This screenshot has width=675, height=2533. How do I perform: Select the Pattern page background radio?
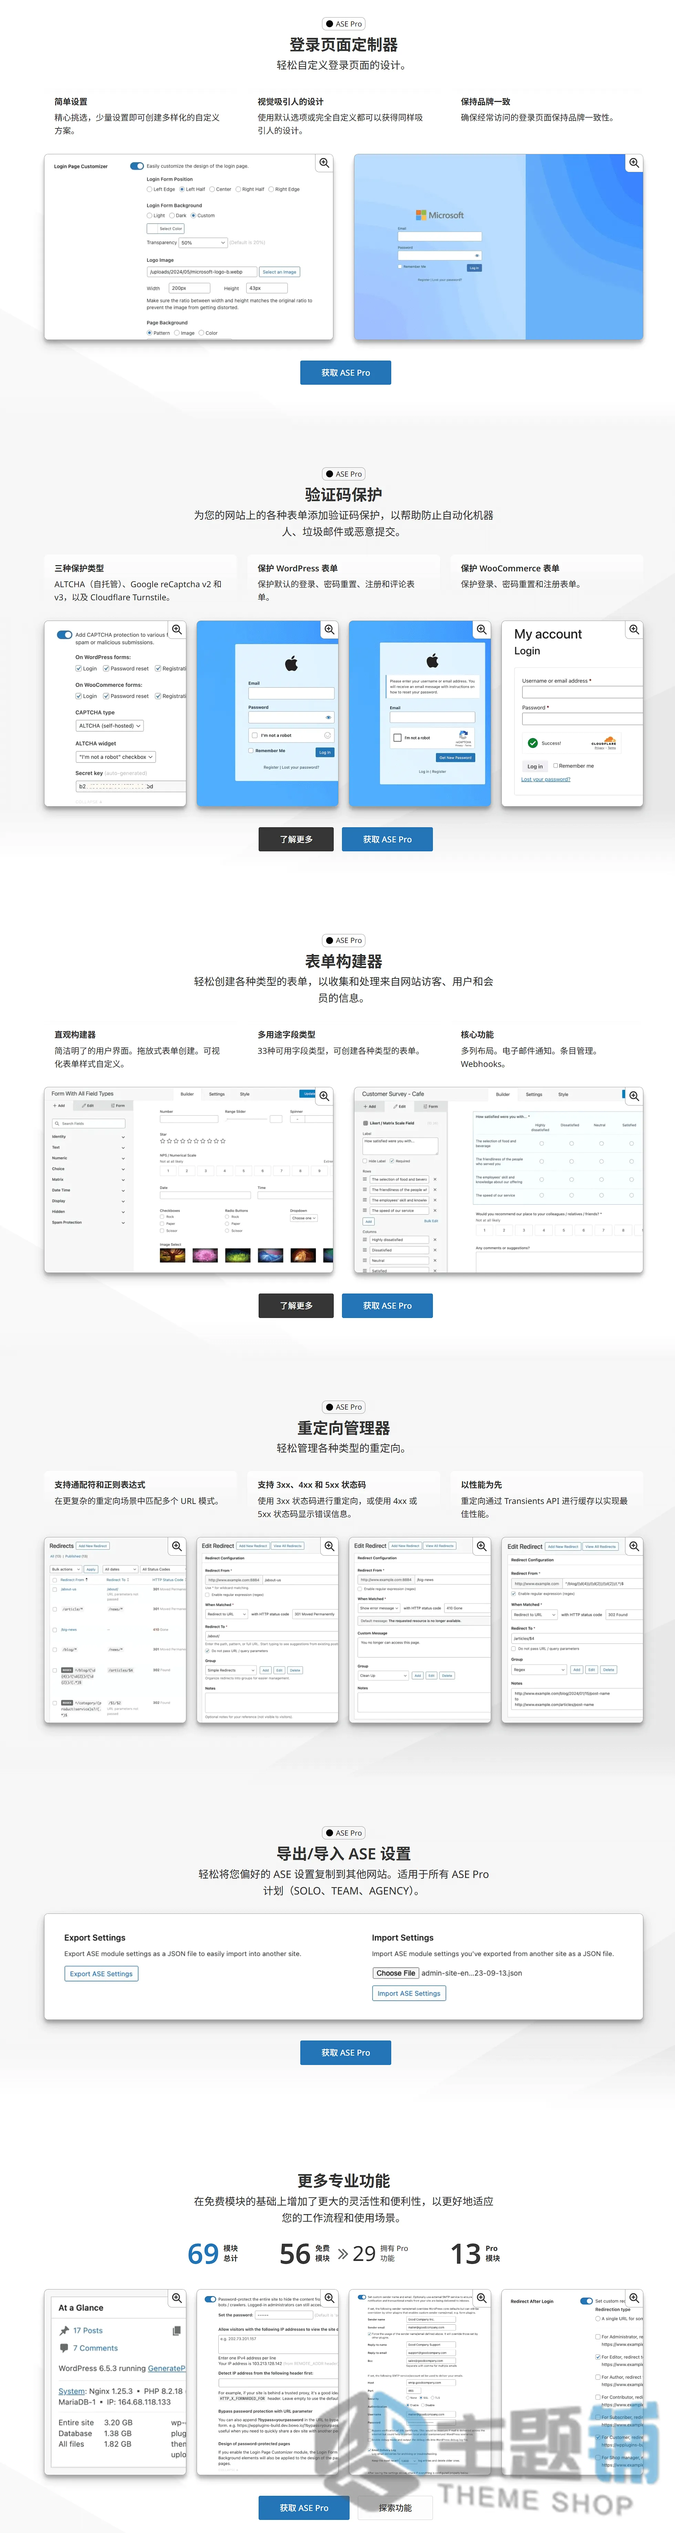(149, 332)
